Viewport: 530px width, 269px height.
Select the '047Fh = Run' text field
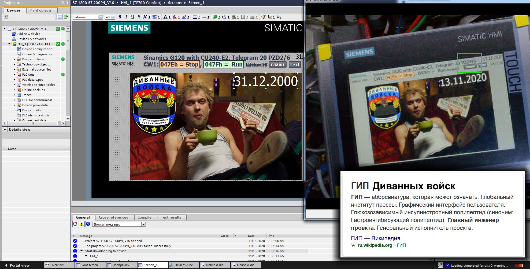tap(223, 64)
